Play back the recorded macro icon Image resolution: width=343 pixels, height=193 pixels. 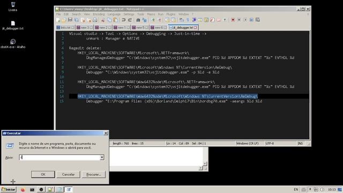pyautogui.click(x=245, y=20)
